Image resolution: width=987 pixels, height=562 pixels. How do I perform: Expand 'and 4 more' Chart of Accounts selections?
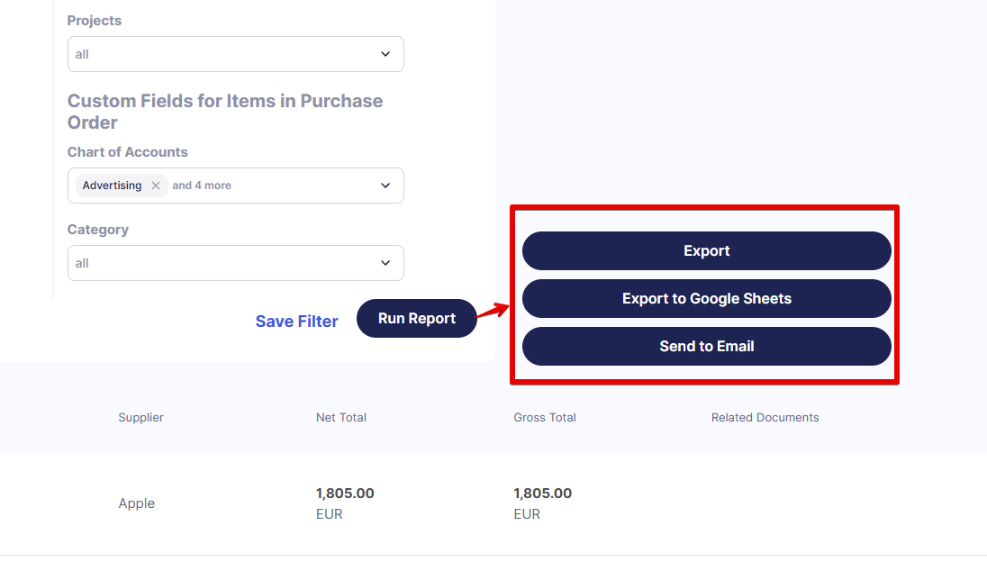coord(202,186)
